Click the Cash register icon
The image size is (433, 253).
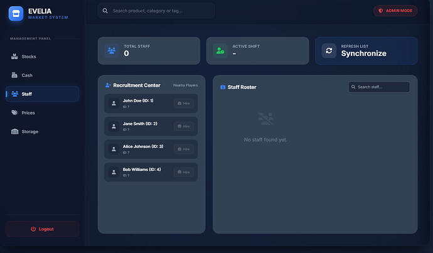(x=14, y=75)
